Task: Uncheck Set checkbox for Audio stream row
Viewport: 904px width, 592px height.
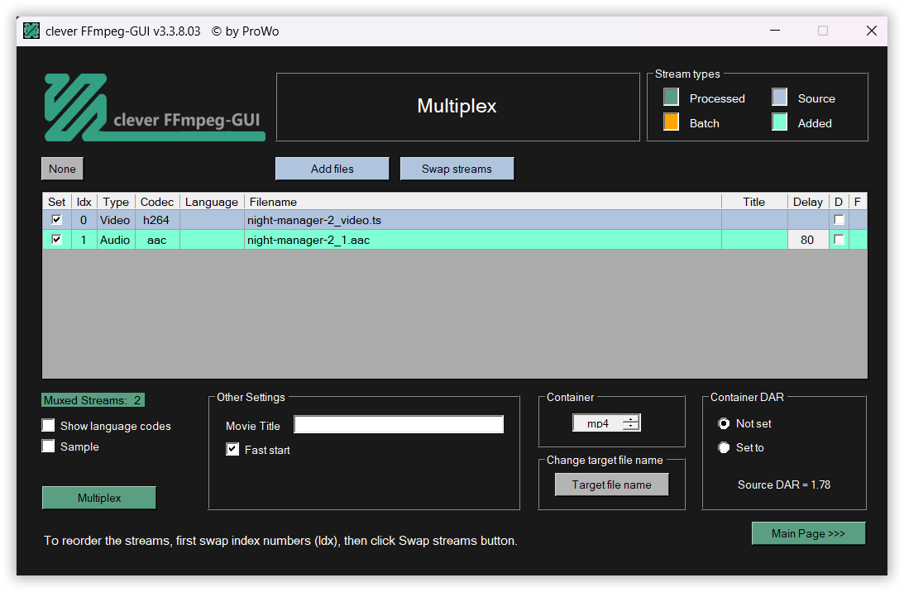Action: coord(56,239)
